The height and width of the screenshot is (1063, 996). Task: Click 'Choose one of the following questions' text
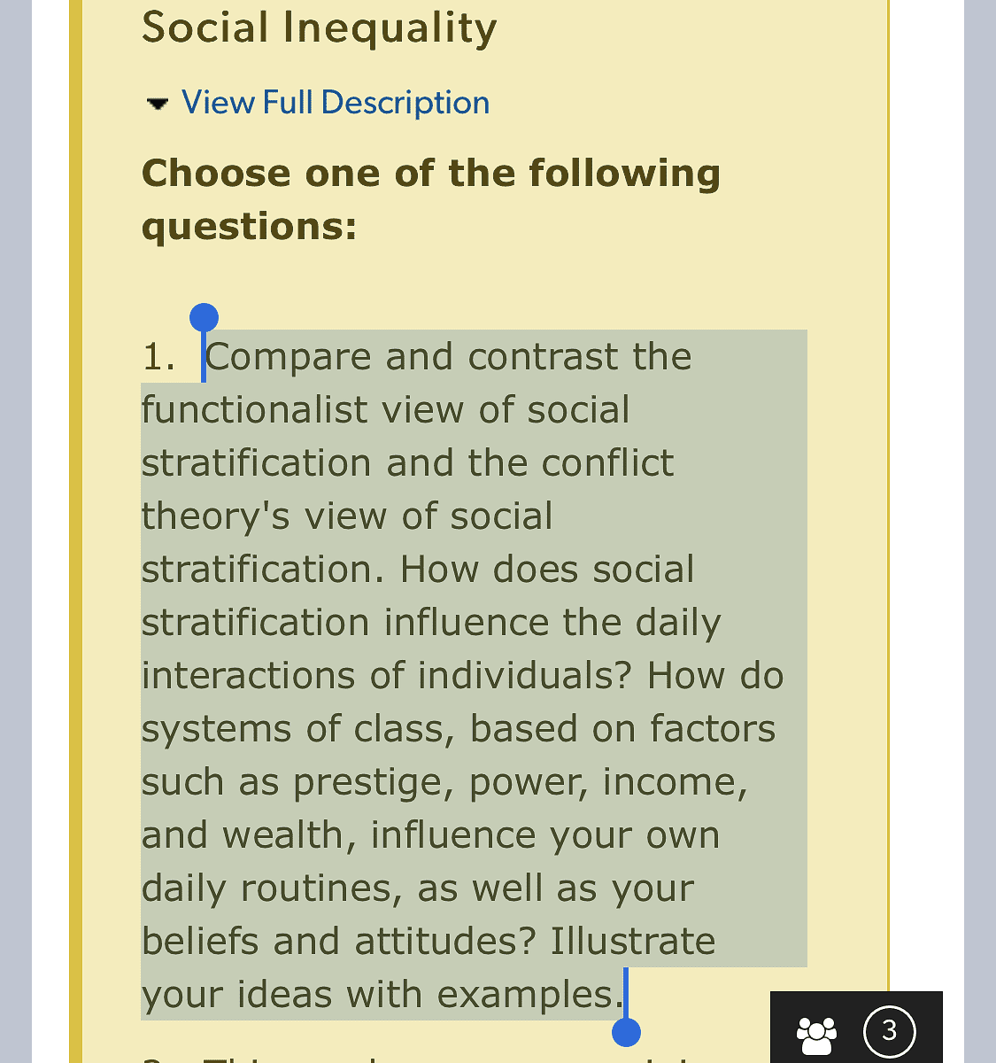pyautogui.click(x=429, y=199)
